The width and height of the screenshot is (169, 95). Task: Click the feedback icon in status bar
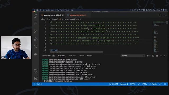tap(161, 84)
